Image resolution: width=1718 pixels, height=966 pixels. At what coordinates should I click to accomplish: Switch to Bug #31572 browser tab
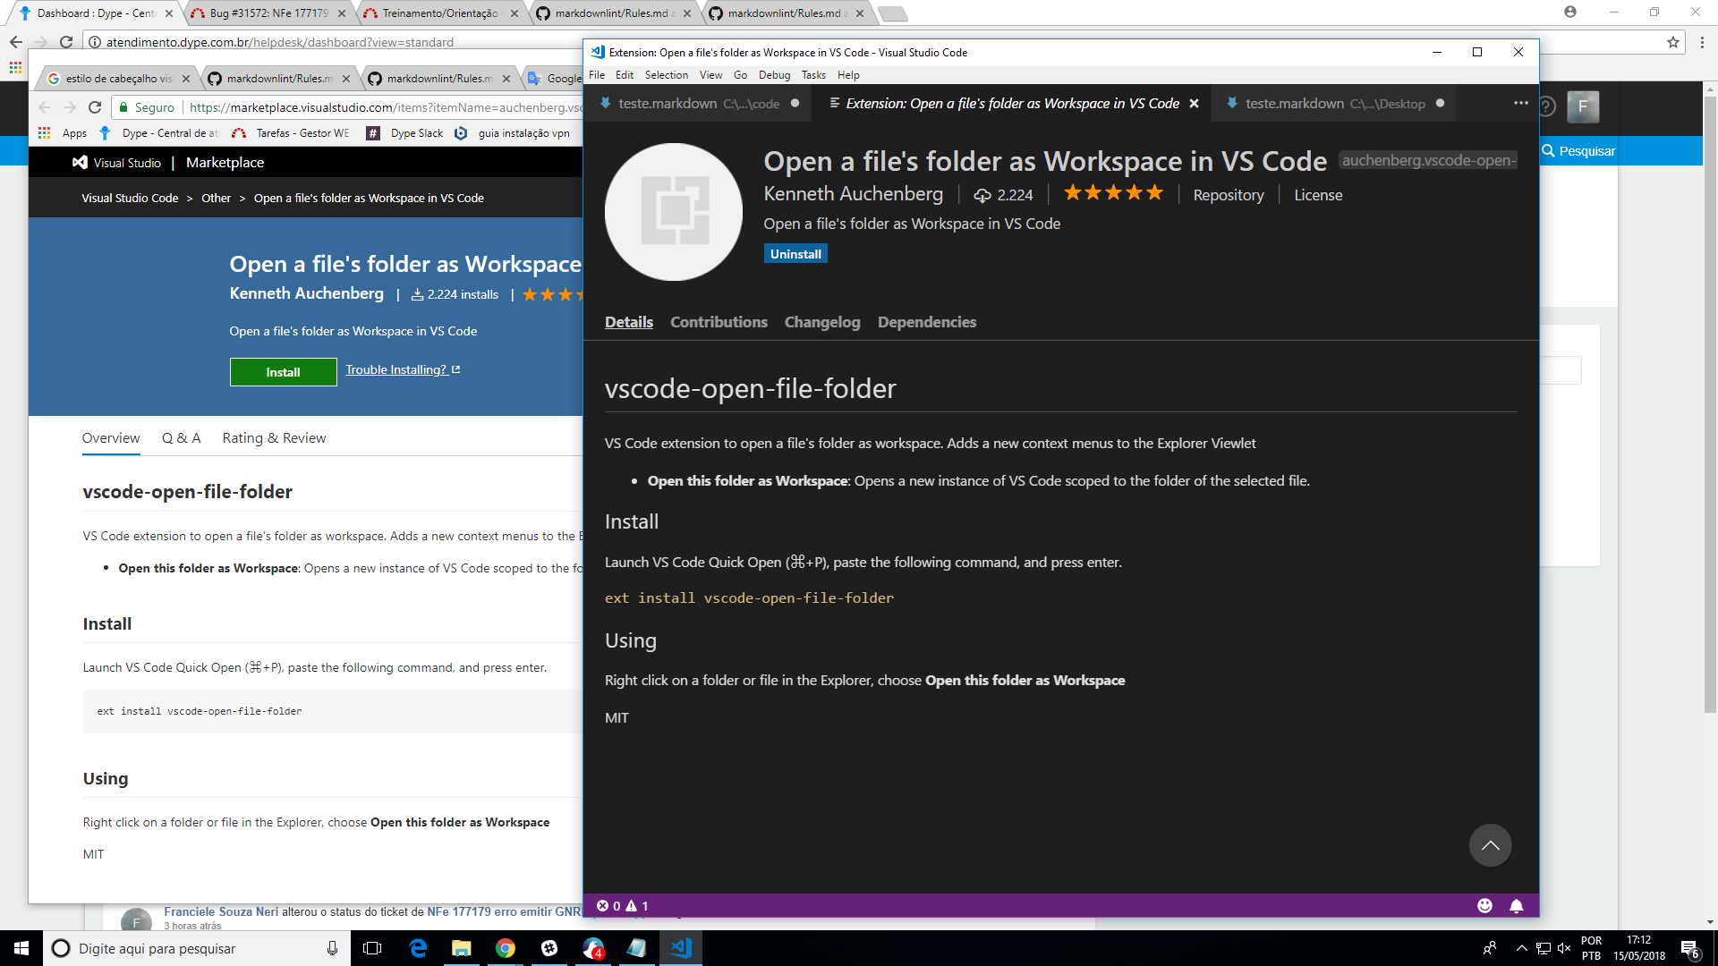pos(269,13)
